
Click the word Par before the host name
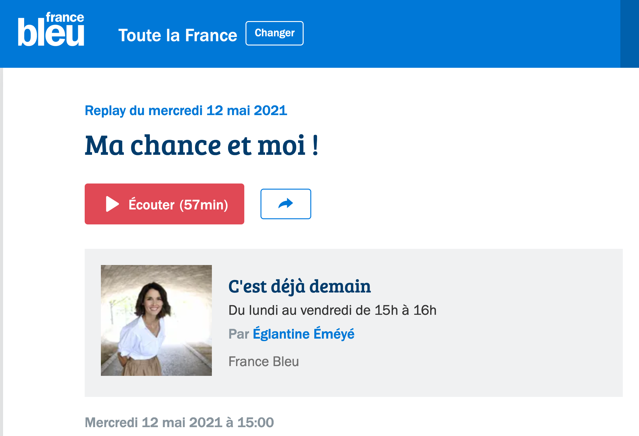pos(239,334)
